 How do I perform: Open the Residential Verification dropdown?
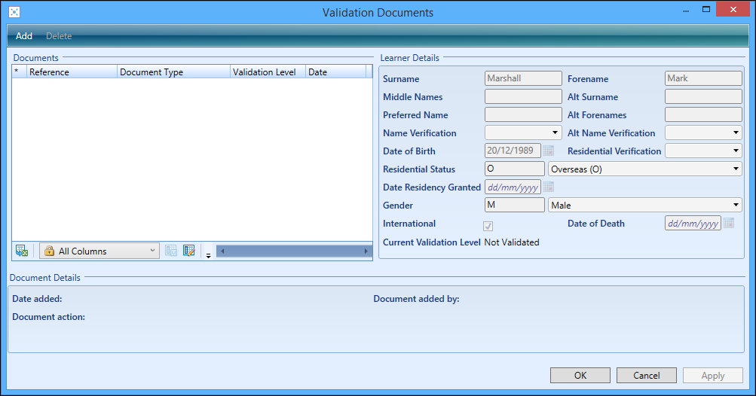point(703,151)
